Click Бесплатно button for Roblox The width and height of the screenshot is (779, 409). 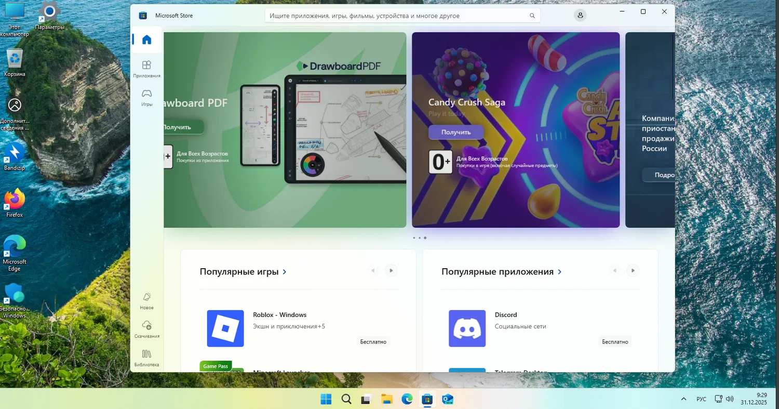pos(373,341)
